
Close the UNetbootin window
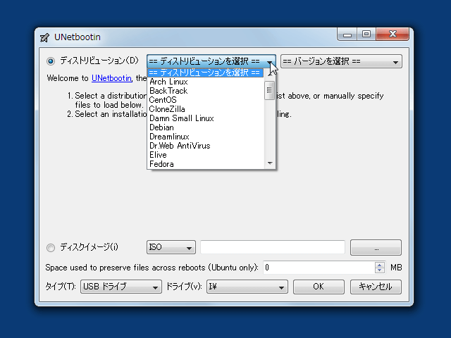click(x=393, y=35)
